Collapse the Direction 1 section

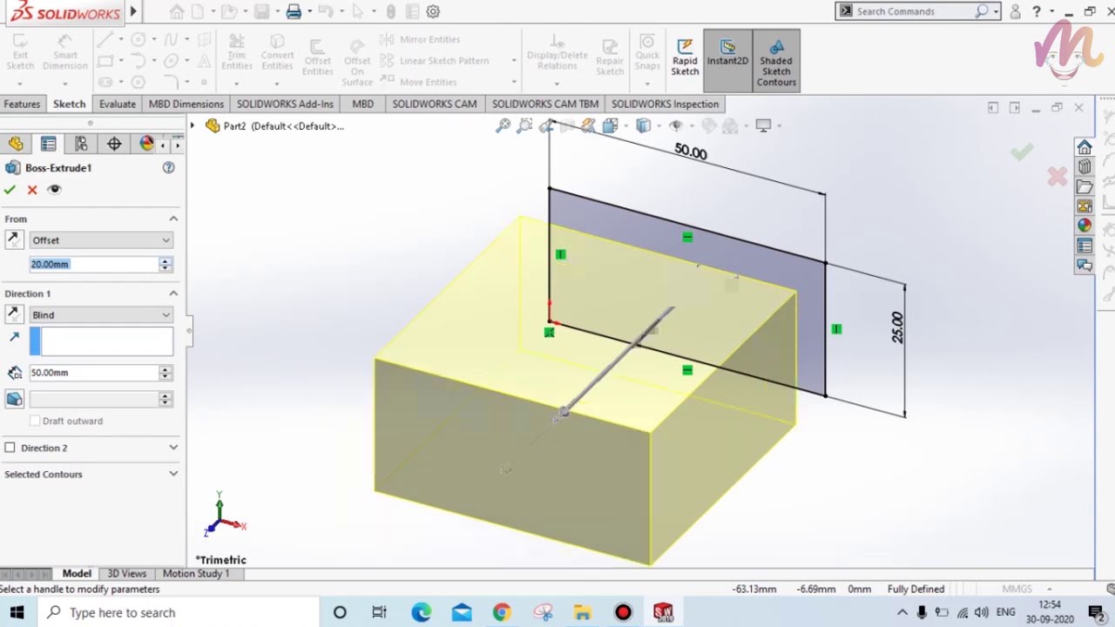pos(173,293)
